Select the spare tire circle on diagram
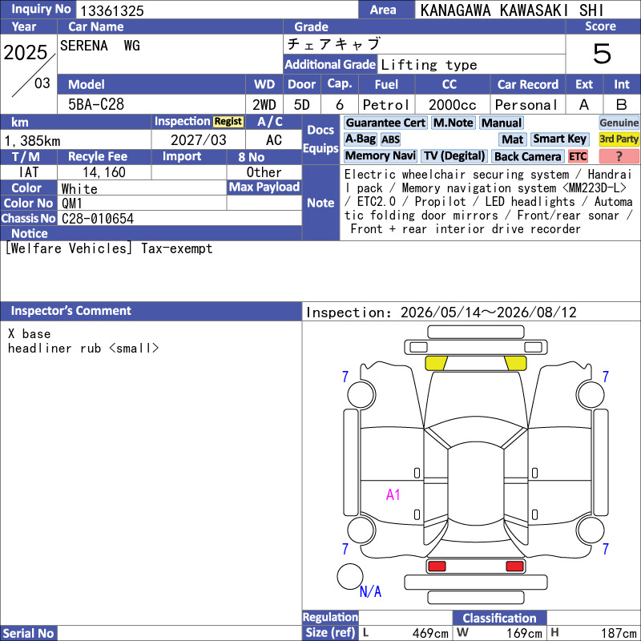 click(350, 576)
